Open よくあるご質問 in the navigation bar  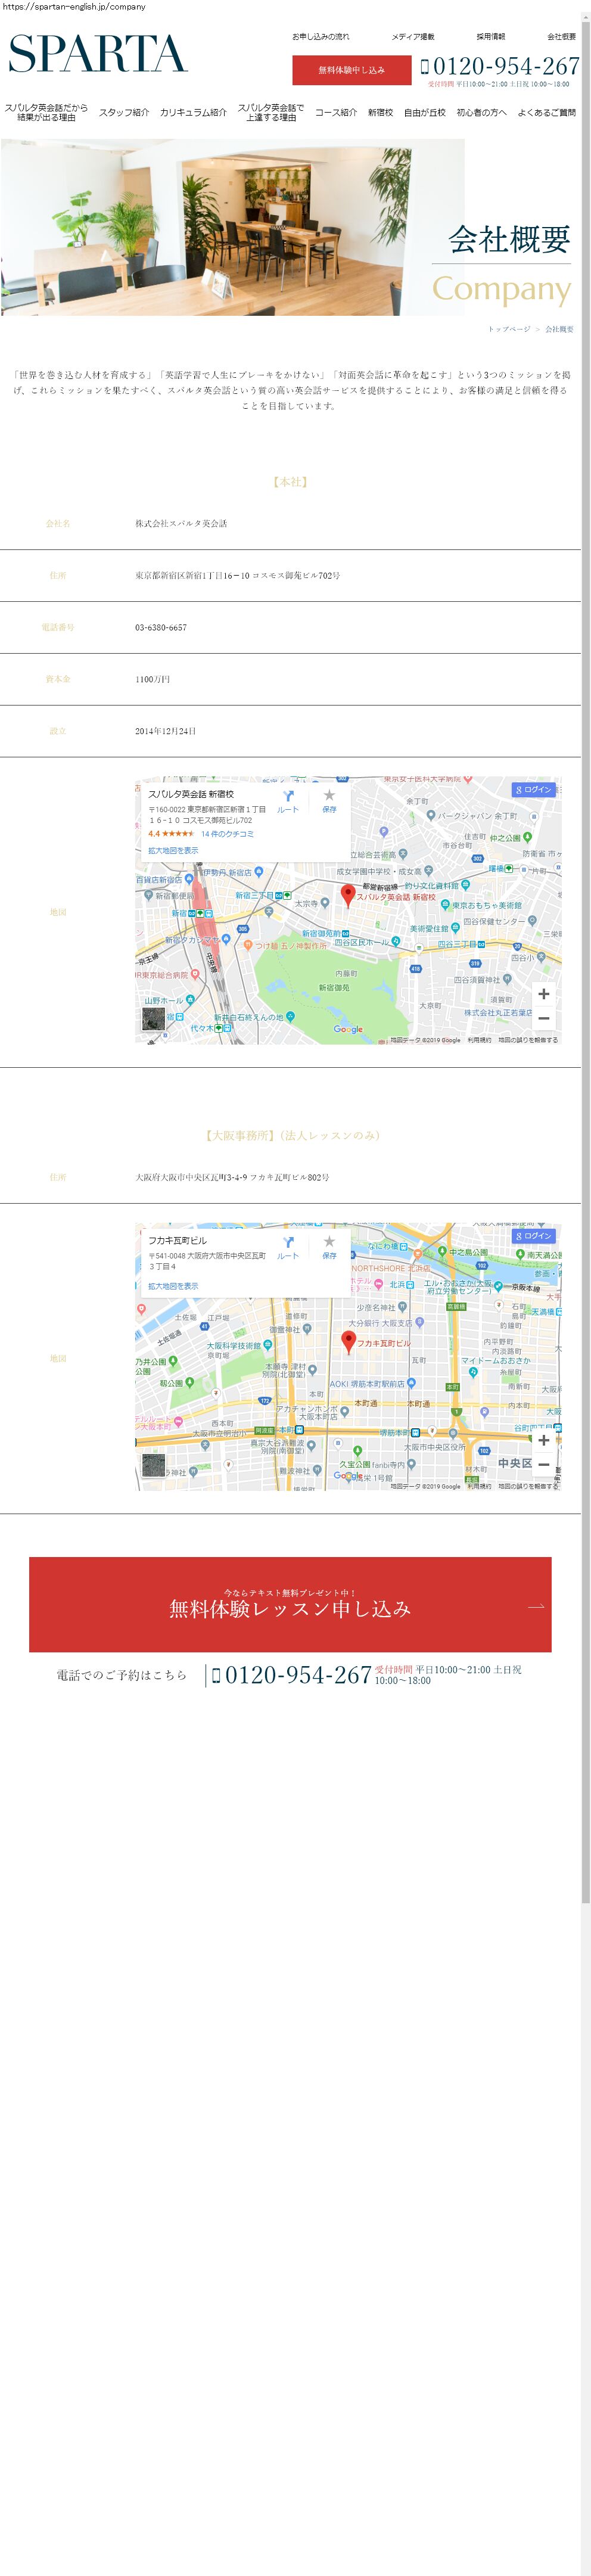click(547, 113)
